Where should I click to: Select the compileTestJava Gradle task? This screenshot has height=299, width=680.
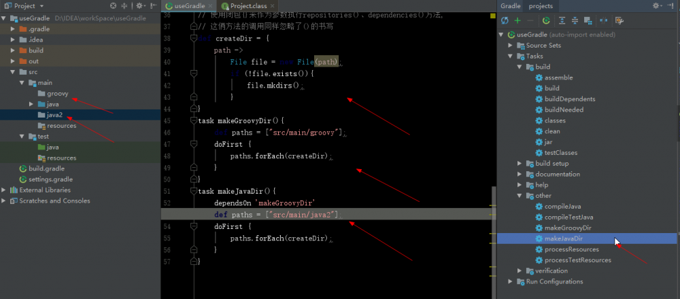[568, 217]
